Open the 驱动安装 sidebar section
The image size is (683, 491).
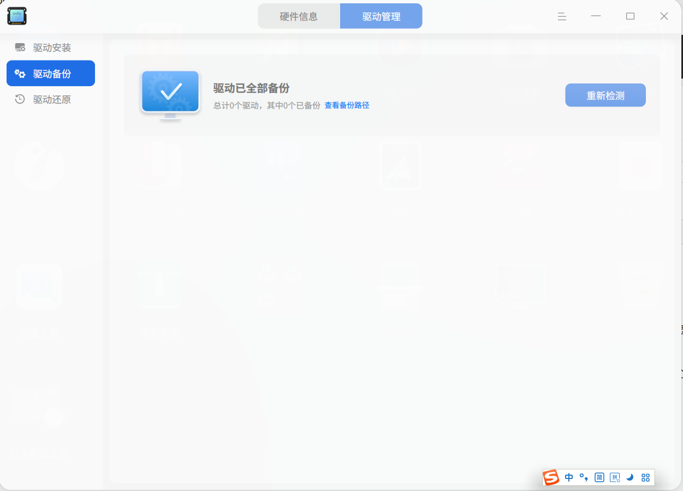(51, 47)
